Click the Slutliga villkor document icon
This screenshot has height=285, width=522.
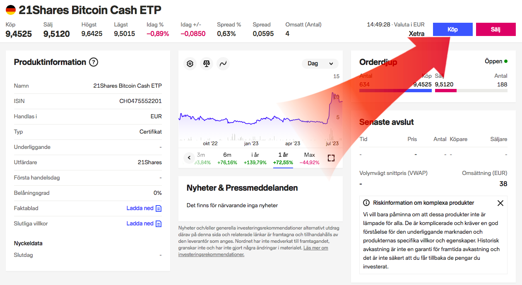[x=159, y=224]
